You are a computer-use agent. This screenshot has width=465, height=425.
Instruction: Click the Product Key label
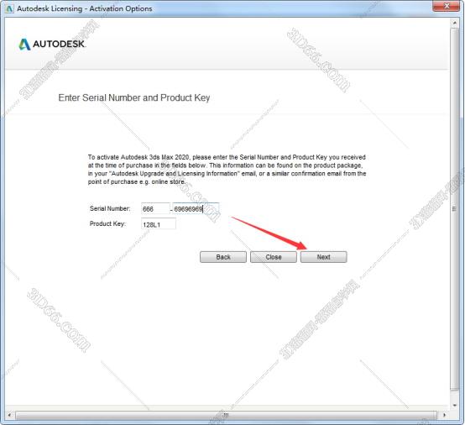coord(107,223)
